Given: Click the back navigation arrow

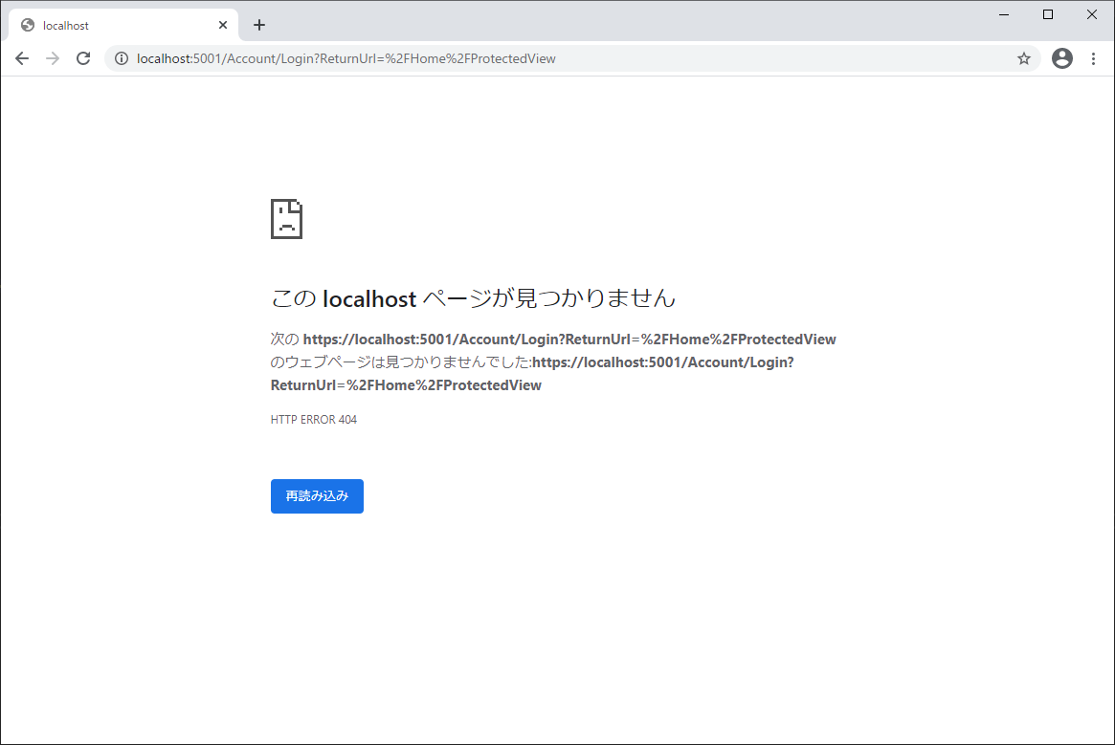Looking at the screenshot, I should coord(21,58).
